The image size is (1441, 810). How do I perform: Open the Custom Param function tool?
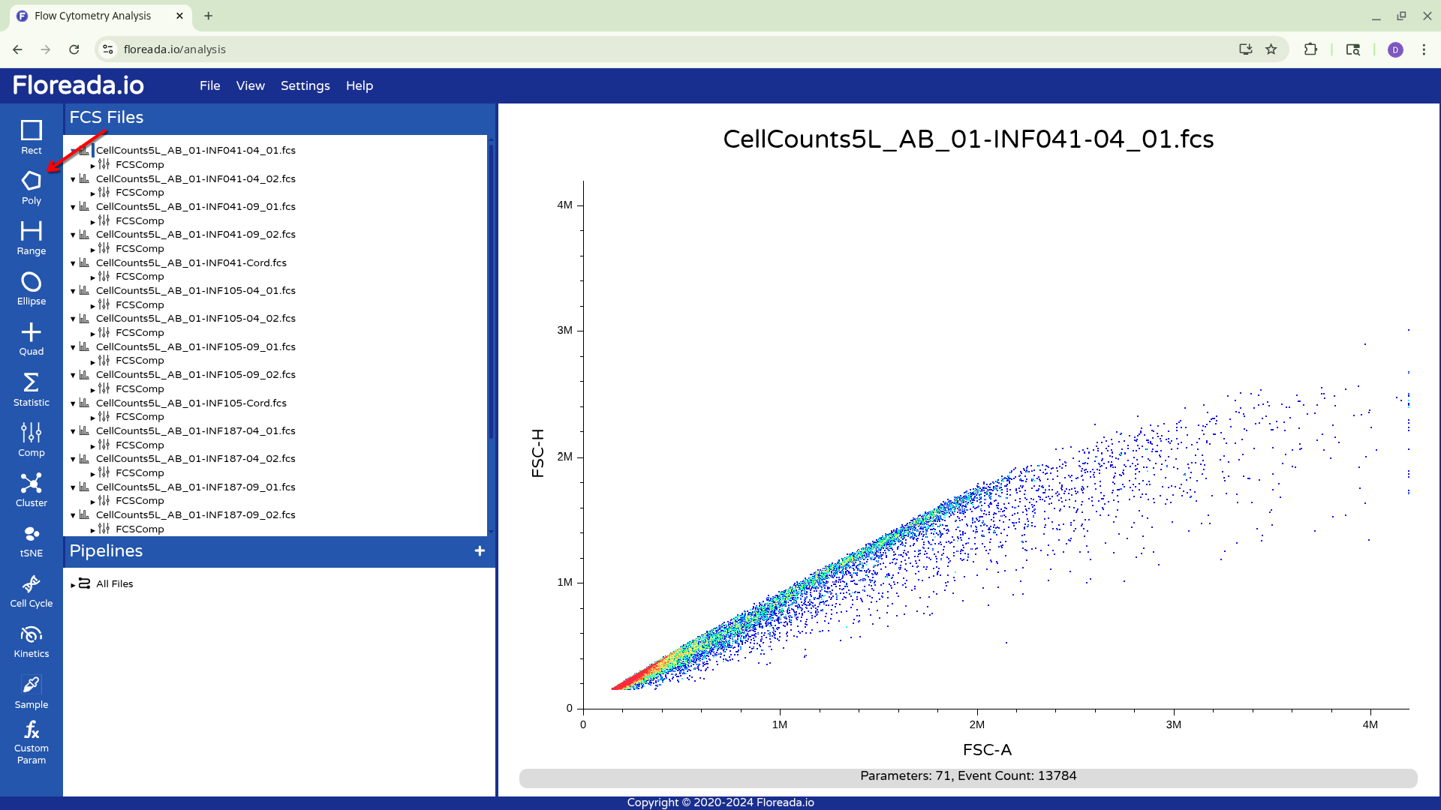tap(31, 742)
